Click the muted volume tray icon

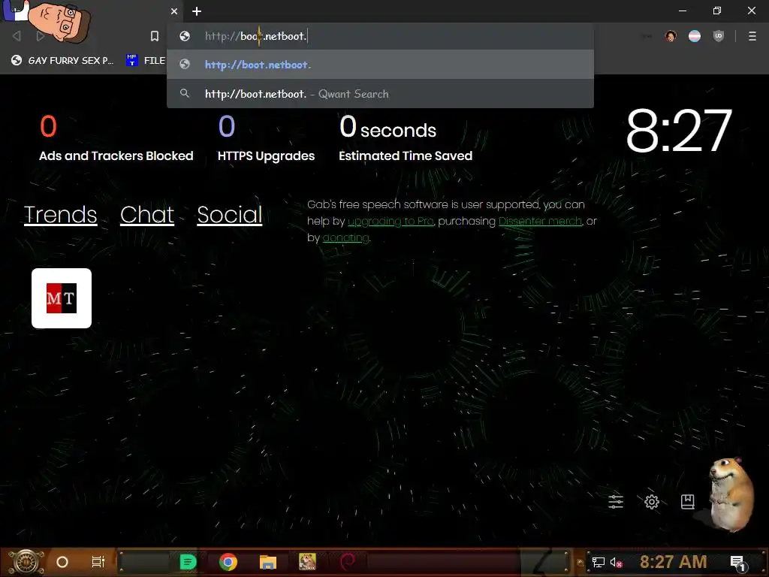click(617, 562)
